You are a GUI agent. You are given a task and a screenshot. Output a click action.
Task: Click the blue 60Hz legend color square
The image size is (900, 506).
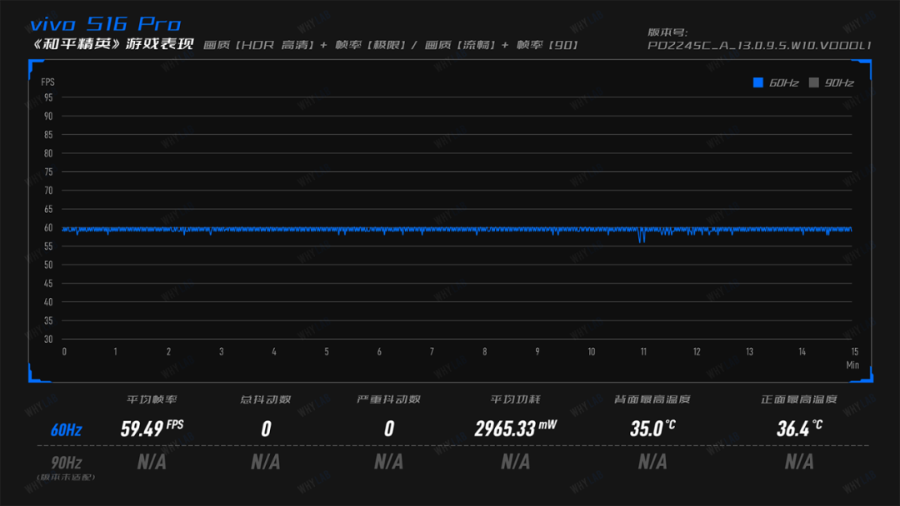(x=757, y=82)
